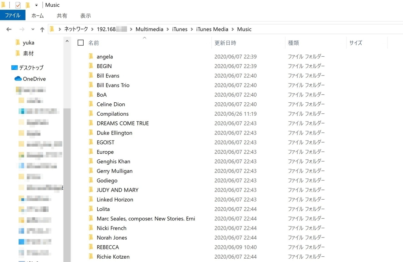
Task: Expand chevron between Multimedia and iTunes
Action: tap(168, 29)
